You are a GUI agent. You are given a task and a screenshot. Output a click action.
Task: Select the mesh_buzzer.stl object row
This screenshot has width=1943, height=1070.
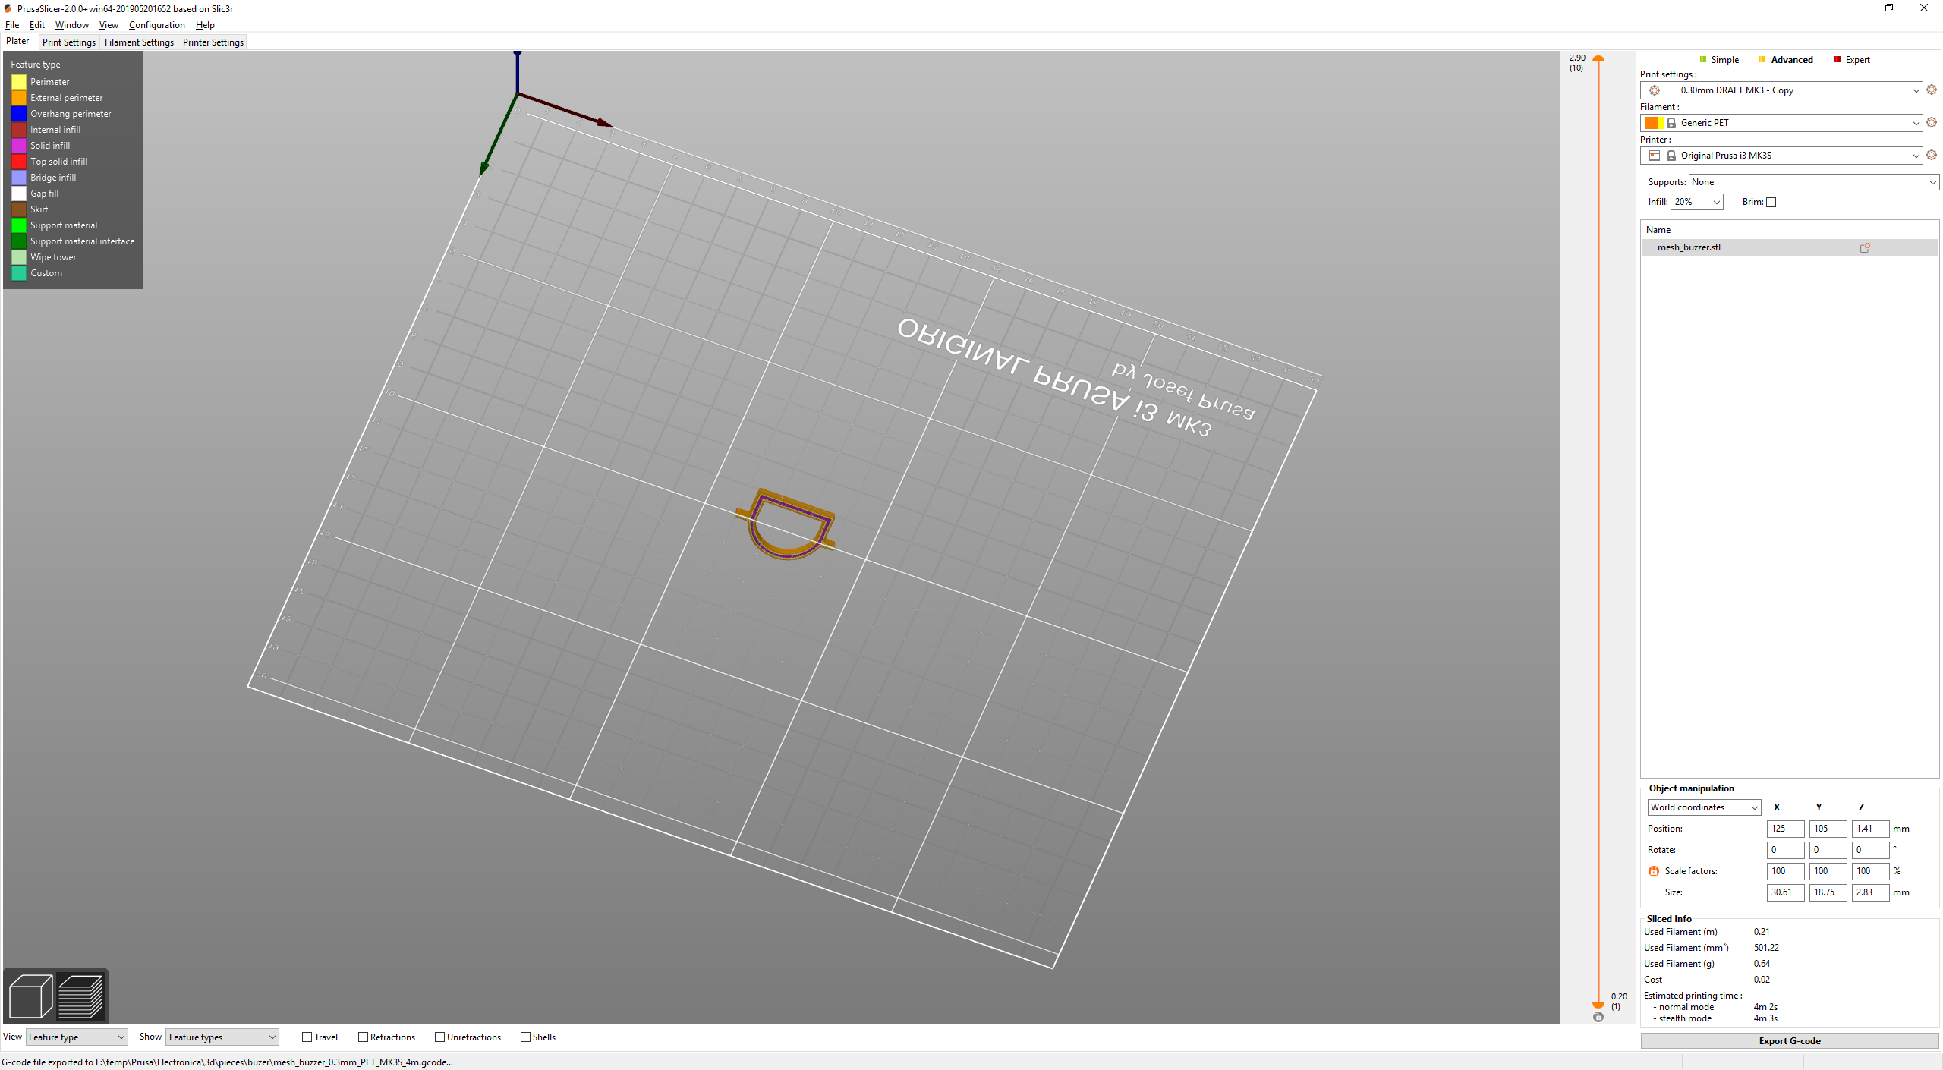(x=1790, y=247)
